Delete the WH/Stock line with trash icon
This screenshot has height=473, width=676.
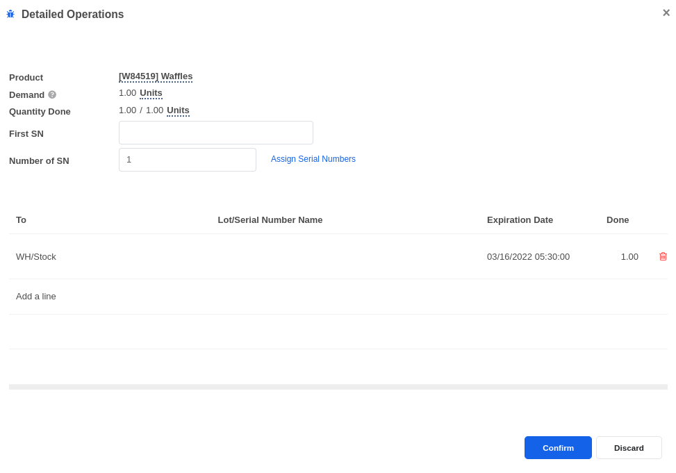click(x=663, y=256)
